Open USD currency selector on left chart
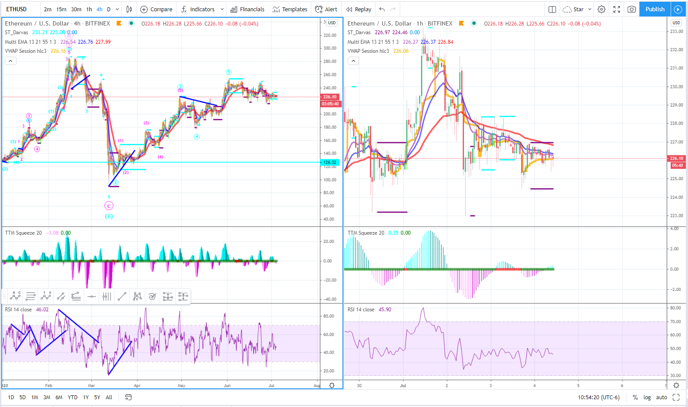688x407 pixels. pos(332,23)
